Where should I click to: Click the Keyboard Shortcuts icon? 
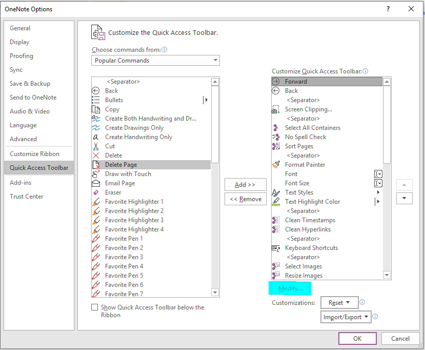tap(276, 247)
